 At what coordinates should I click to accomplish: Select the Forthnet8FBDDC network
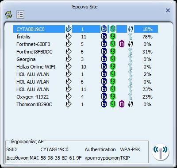click(x=85, y=52)
